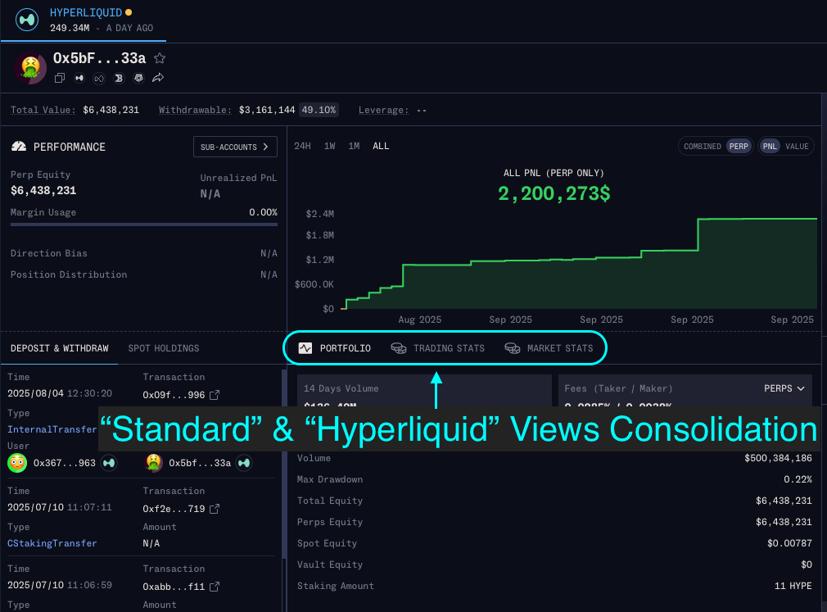
Task: Open transaction link 0x09f...996
Action: pos(174,395)
